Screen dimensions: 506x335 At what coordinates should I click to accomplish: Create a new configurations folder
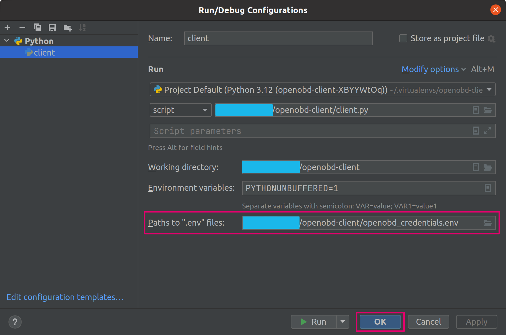click(67, 27)
